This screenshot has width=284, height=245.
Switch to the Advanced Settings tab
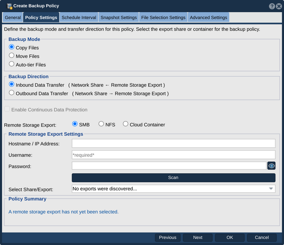(208, 18)
